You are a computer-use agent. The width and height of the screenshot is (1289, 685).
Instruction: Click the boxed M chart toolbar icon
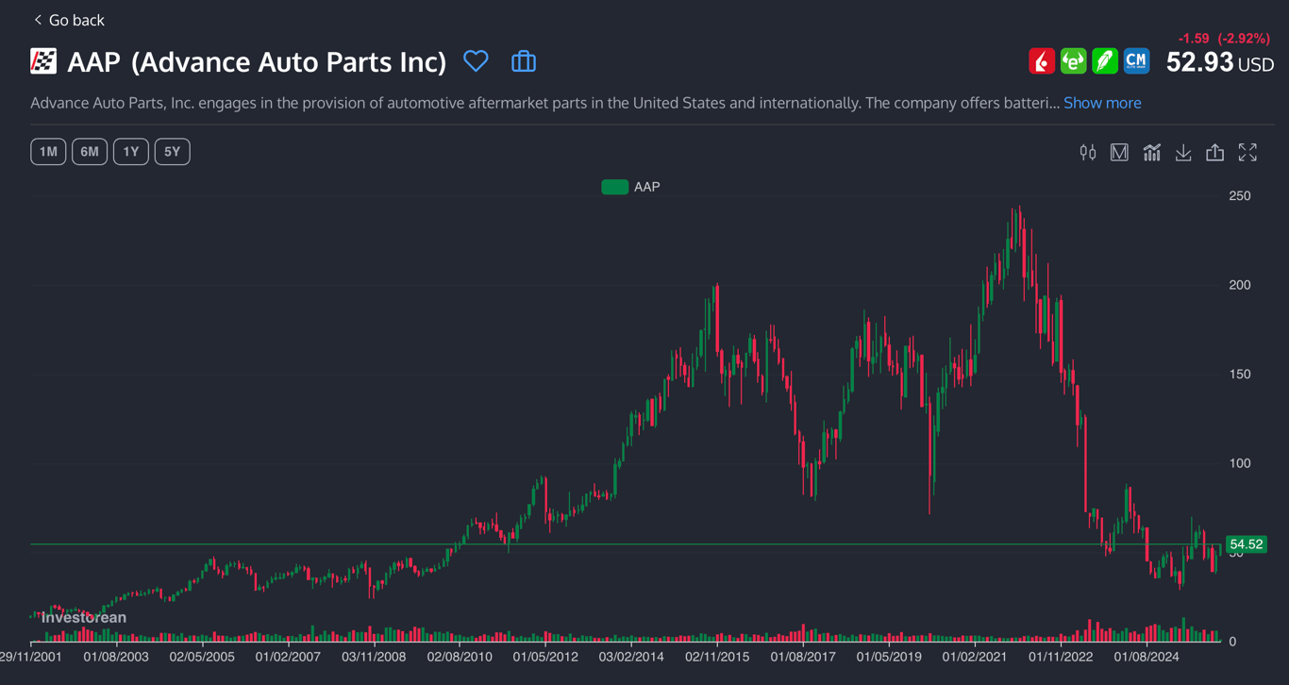1119,153
